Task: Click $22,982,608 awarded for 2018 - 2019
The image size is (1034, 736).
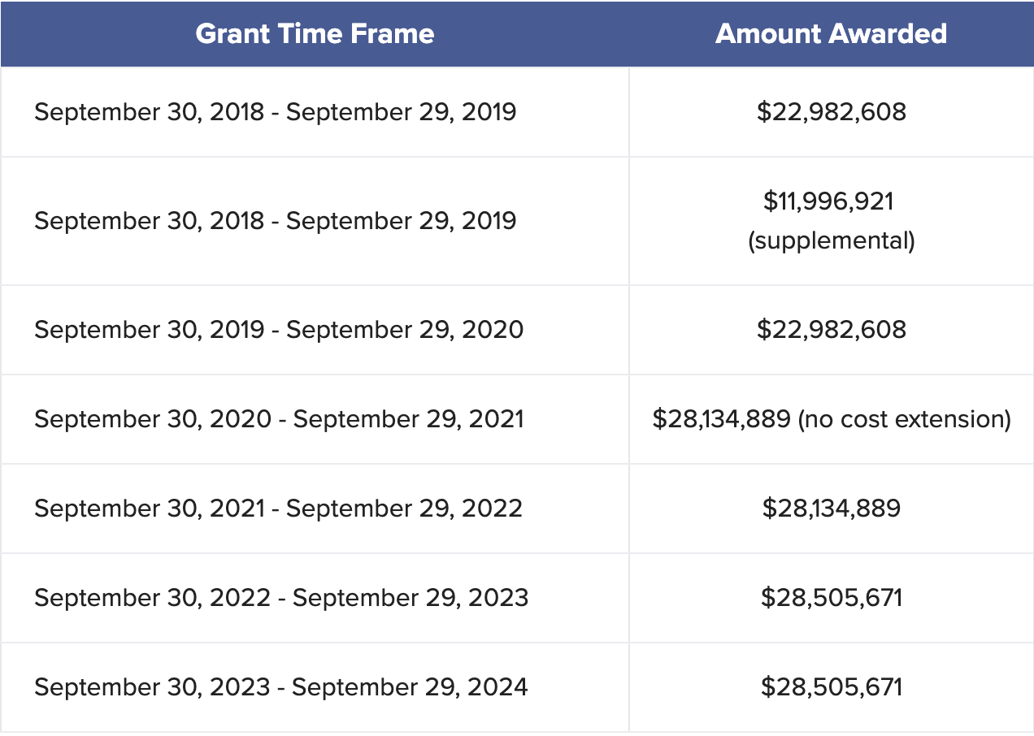Action: pyautogui.click(x=831, y=111)
